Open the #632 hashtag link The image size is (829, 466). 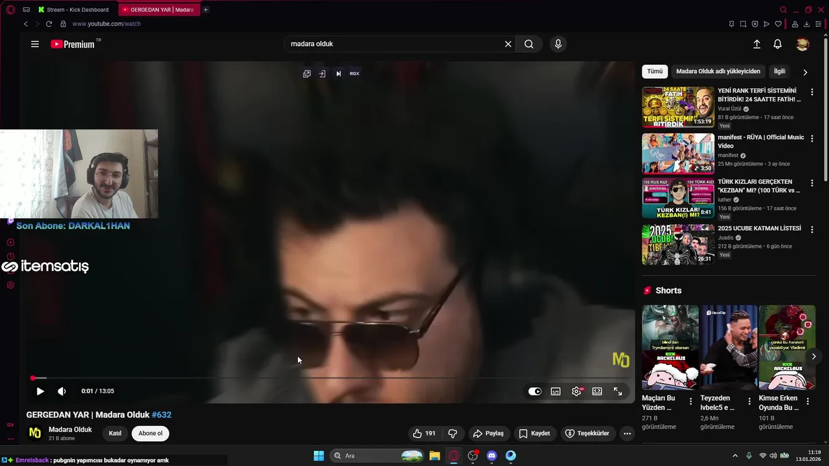point(161,415)
